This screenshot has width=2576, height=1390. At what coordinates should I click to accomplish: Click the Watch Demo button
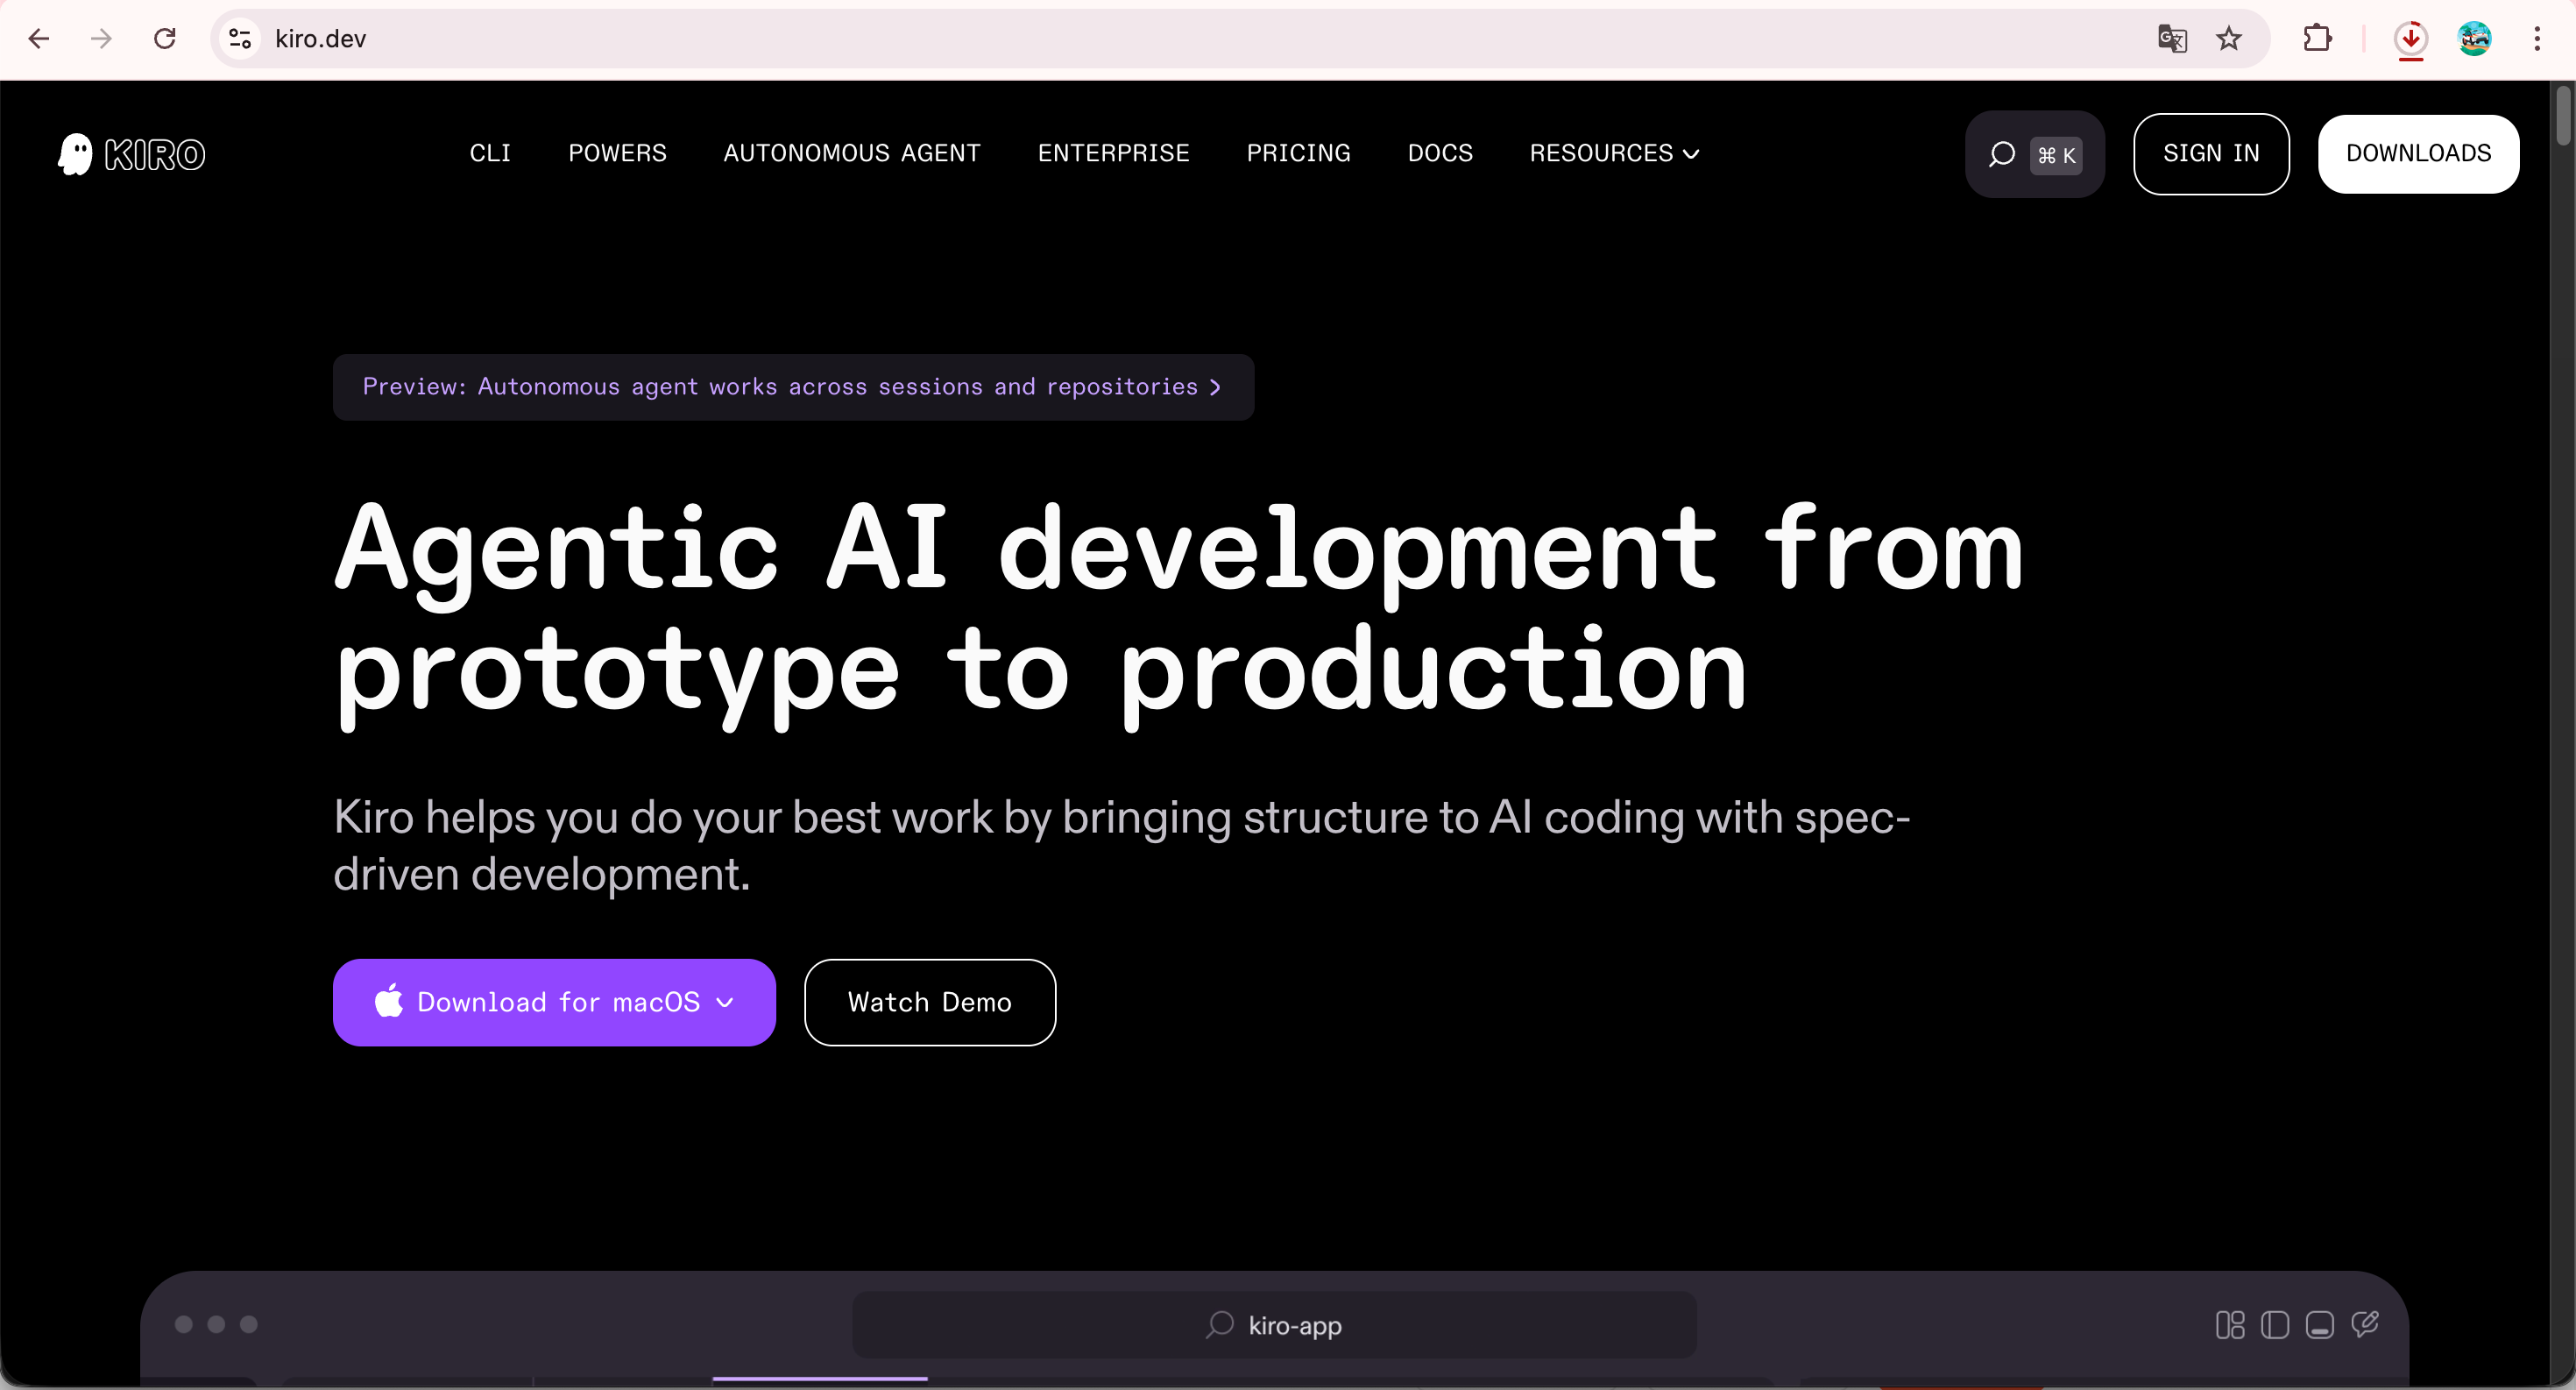click(929, 1002)
